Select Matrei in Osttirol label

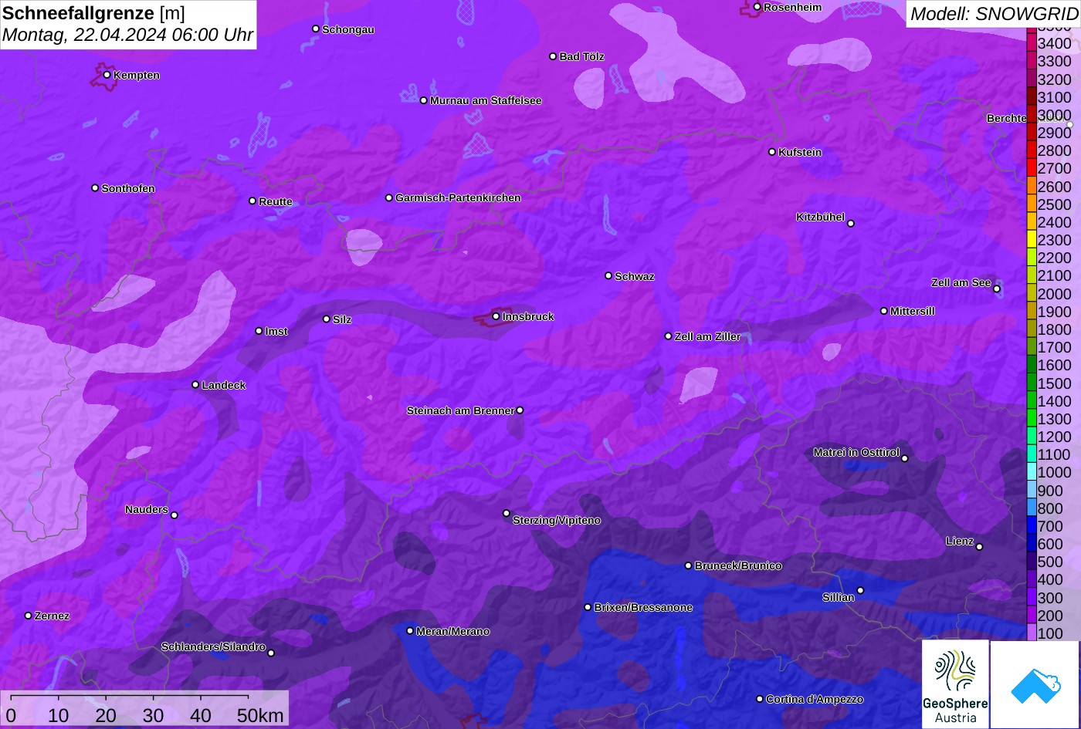(x=856, y=452)
